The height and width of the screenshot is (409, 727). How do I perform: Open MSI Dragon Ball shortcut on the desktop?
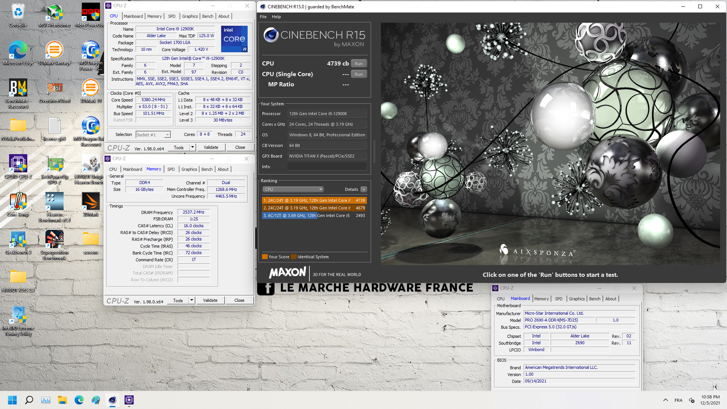pos(90,131)
